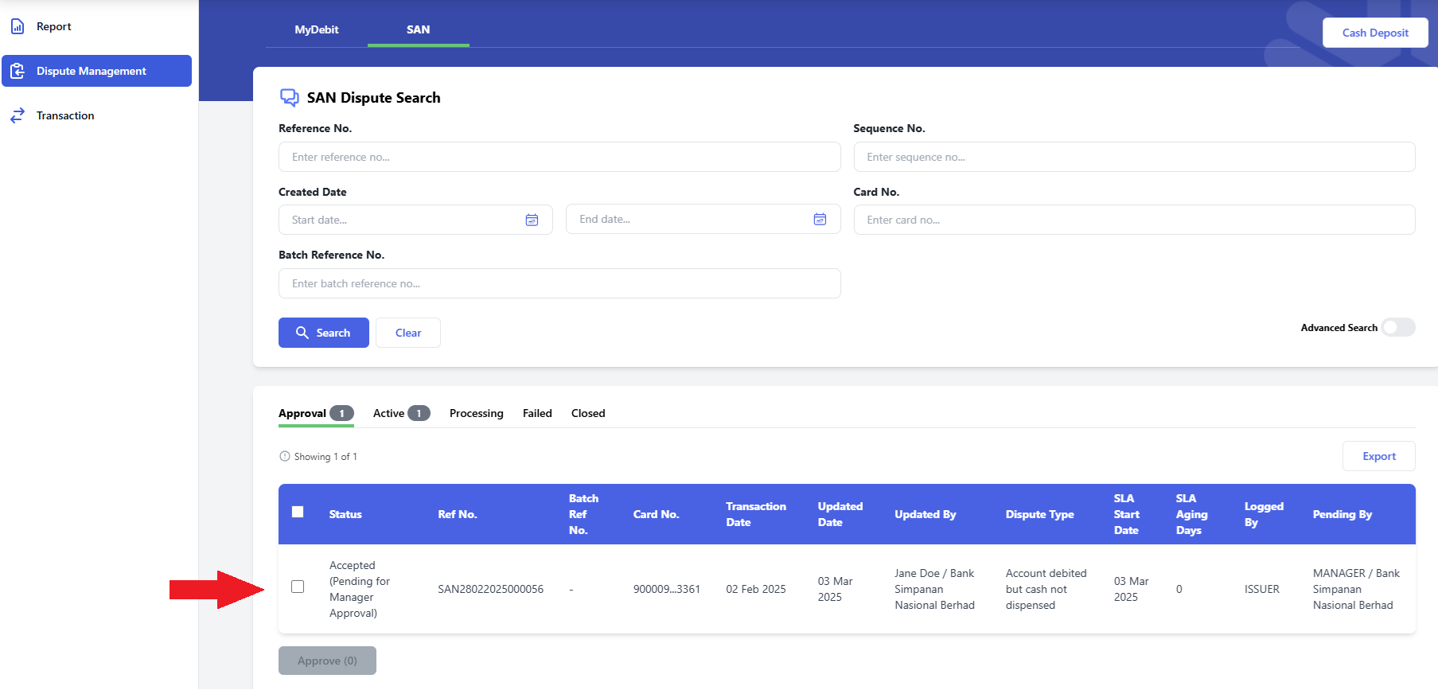This screenshot has width=1438, height=694.
Task: Click the Transaction arrows icon
Action: coord(18,115)
